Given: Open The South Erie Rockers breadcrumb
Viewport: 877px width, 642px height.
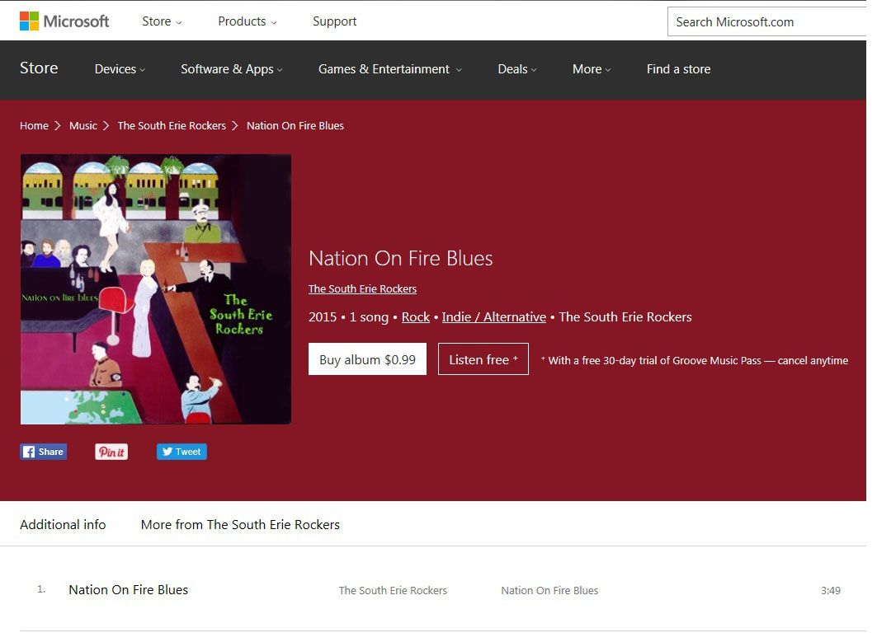Looking at the screenshot, I should 172,126.
